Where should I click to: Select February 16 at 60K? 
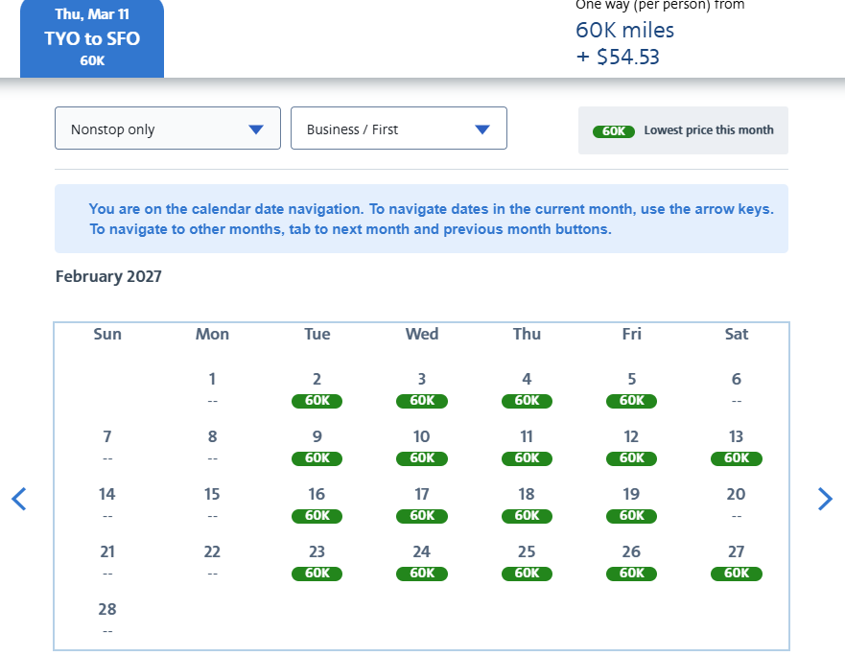317,505
